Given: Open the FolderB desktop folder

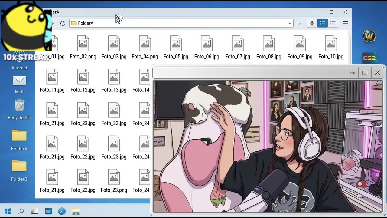Looking at the screenshot, I should pos(19,171).
